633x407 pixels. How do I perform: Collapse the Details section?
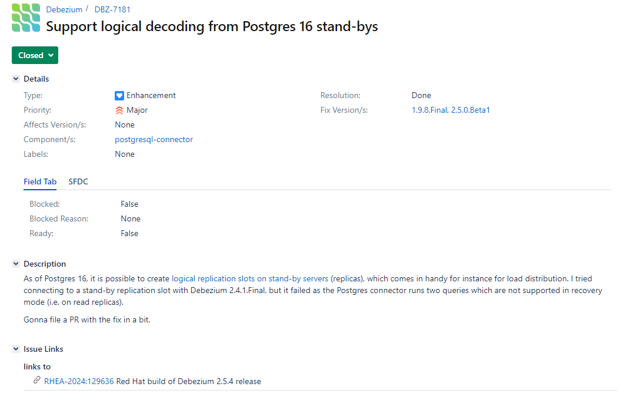[x=16, y=79]
